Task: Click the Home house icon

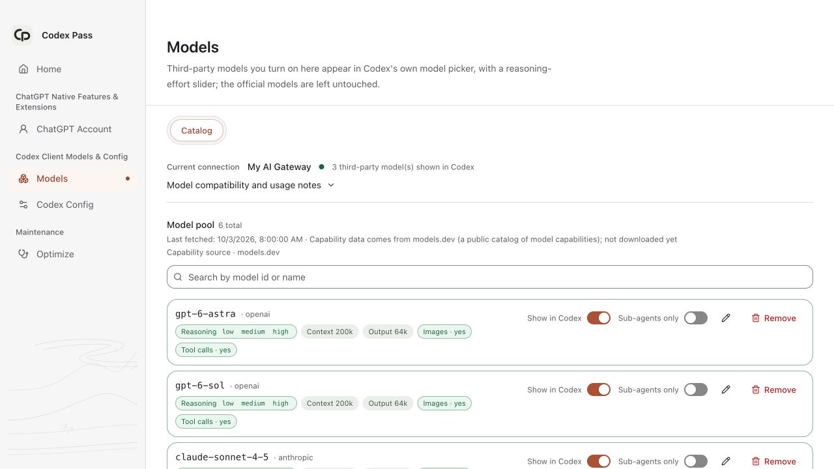Action: coord(23,69)
